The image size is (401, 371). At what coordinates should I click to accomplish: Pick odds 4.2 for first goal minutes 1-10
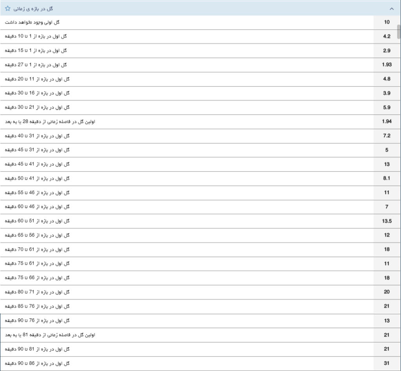387,36
